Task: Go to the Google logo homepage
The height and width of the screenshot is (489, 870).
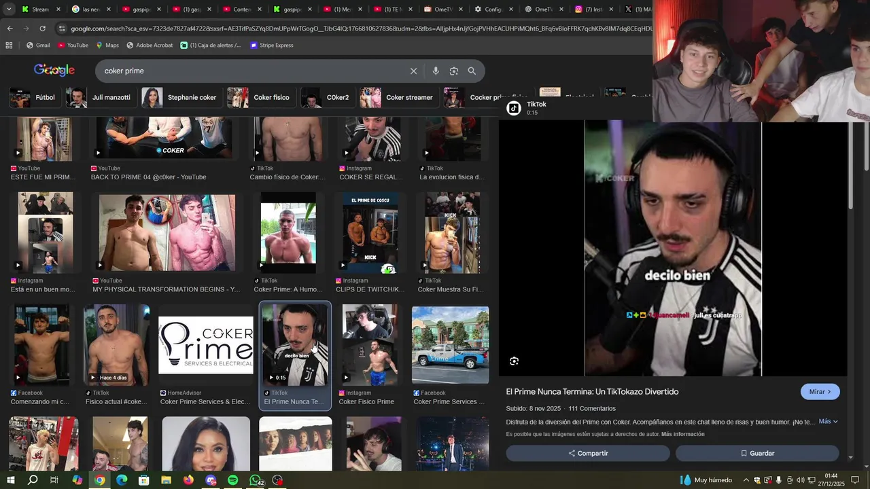Action: coord(54,71)
